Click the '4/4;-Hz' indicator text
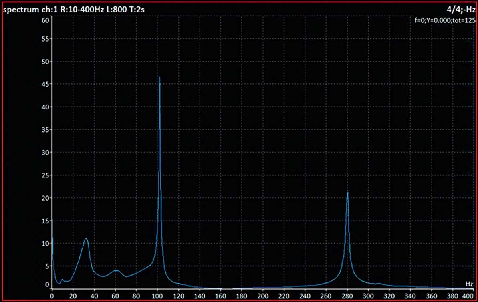 (x=461, y=10)
